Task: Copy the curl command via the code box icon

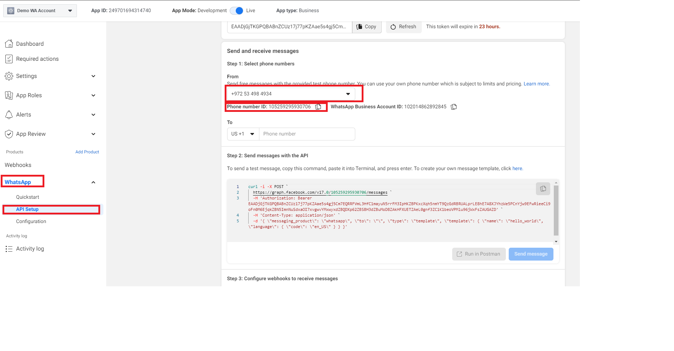Action: coord(543,189)
